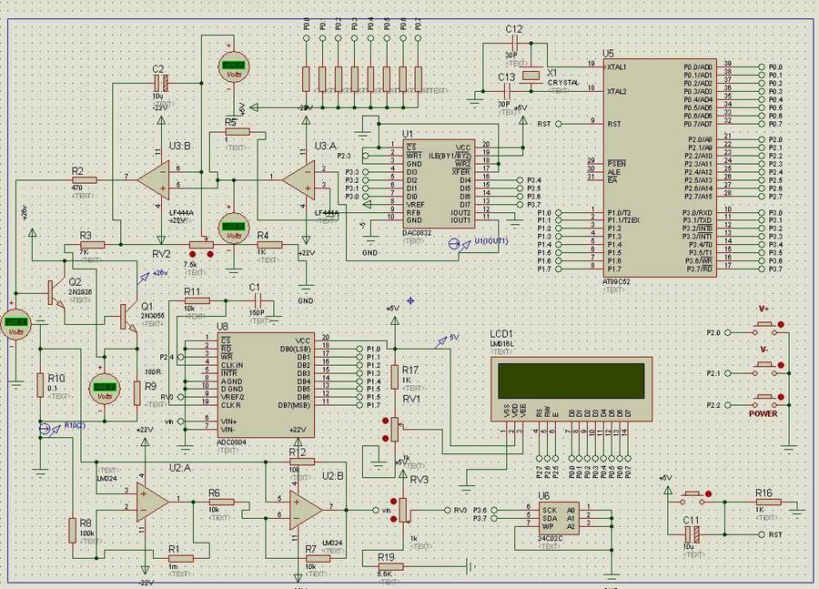Select transistor Q1 2N3055
Screen dimensions: 819x589
(126, 317)
